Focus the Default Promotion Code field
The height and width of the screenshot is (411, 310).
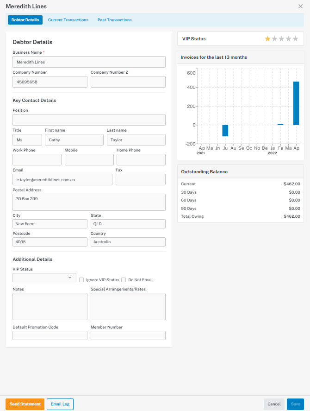click(x=50, y=335)
